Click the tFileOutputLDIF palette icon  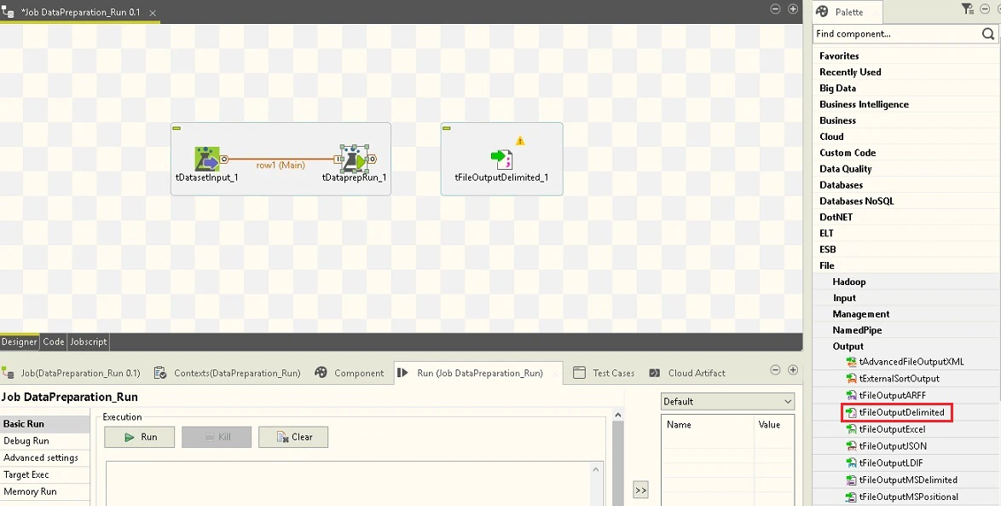click(x=851, y=463)
